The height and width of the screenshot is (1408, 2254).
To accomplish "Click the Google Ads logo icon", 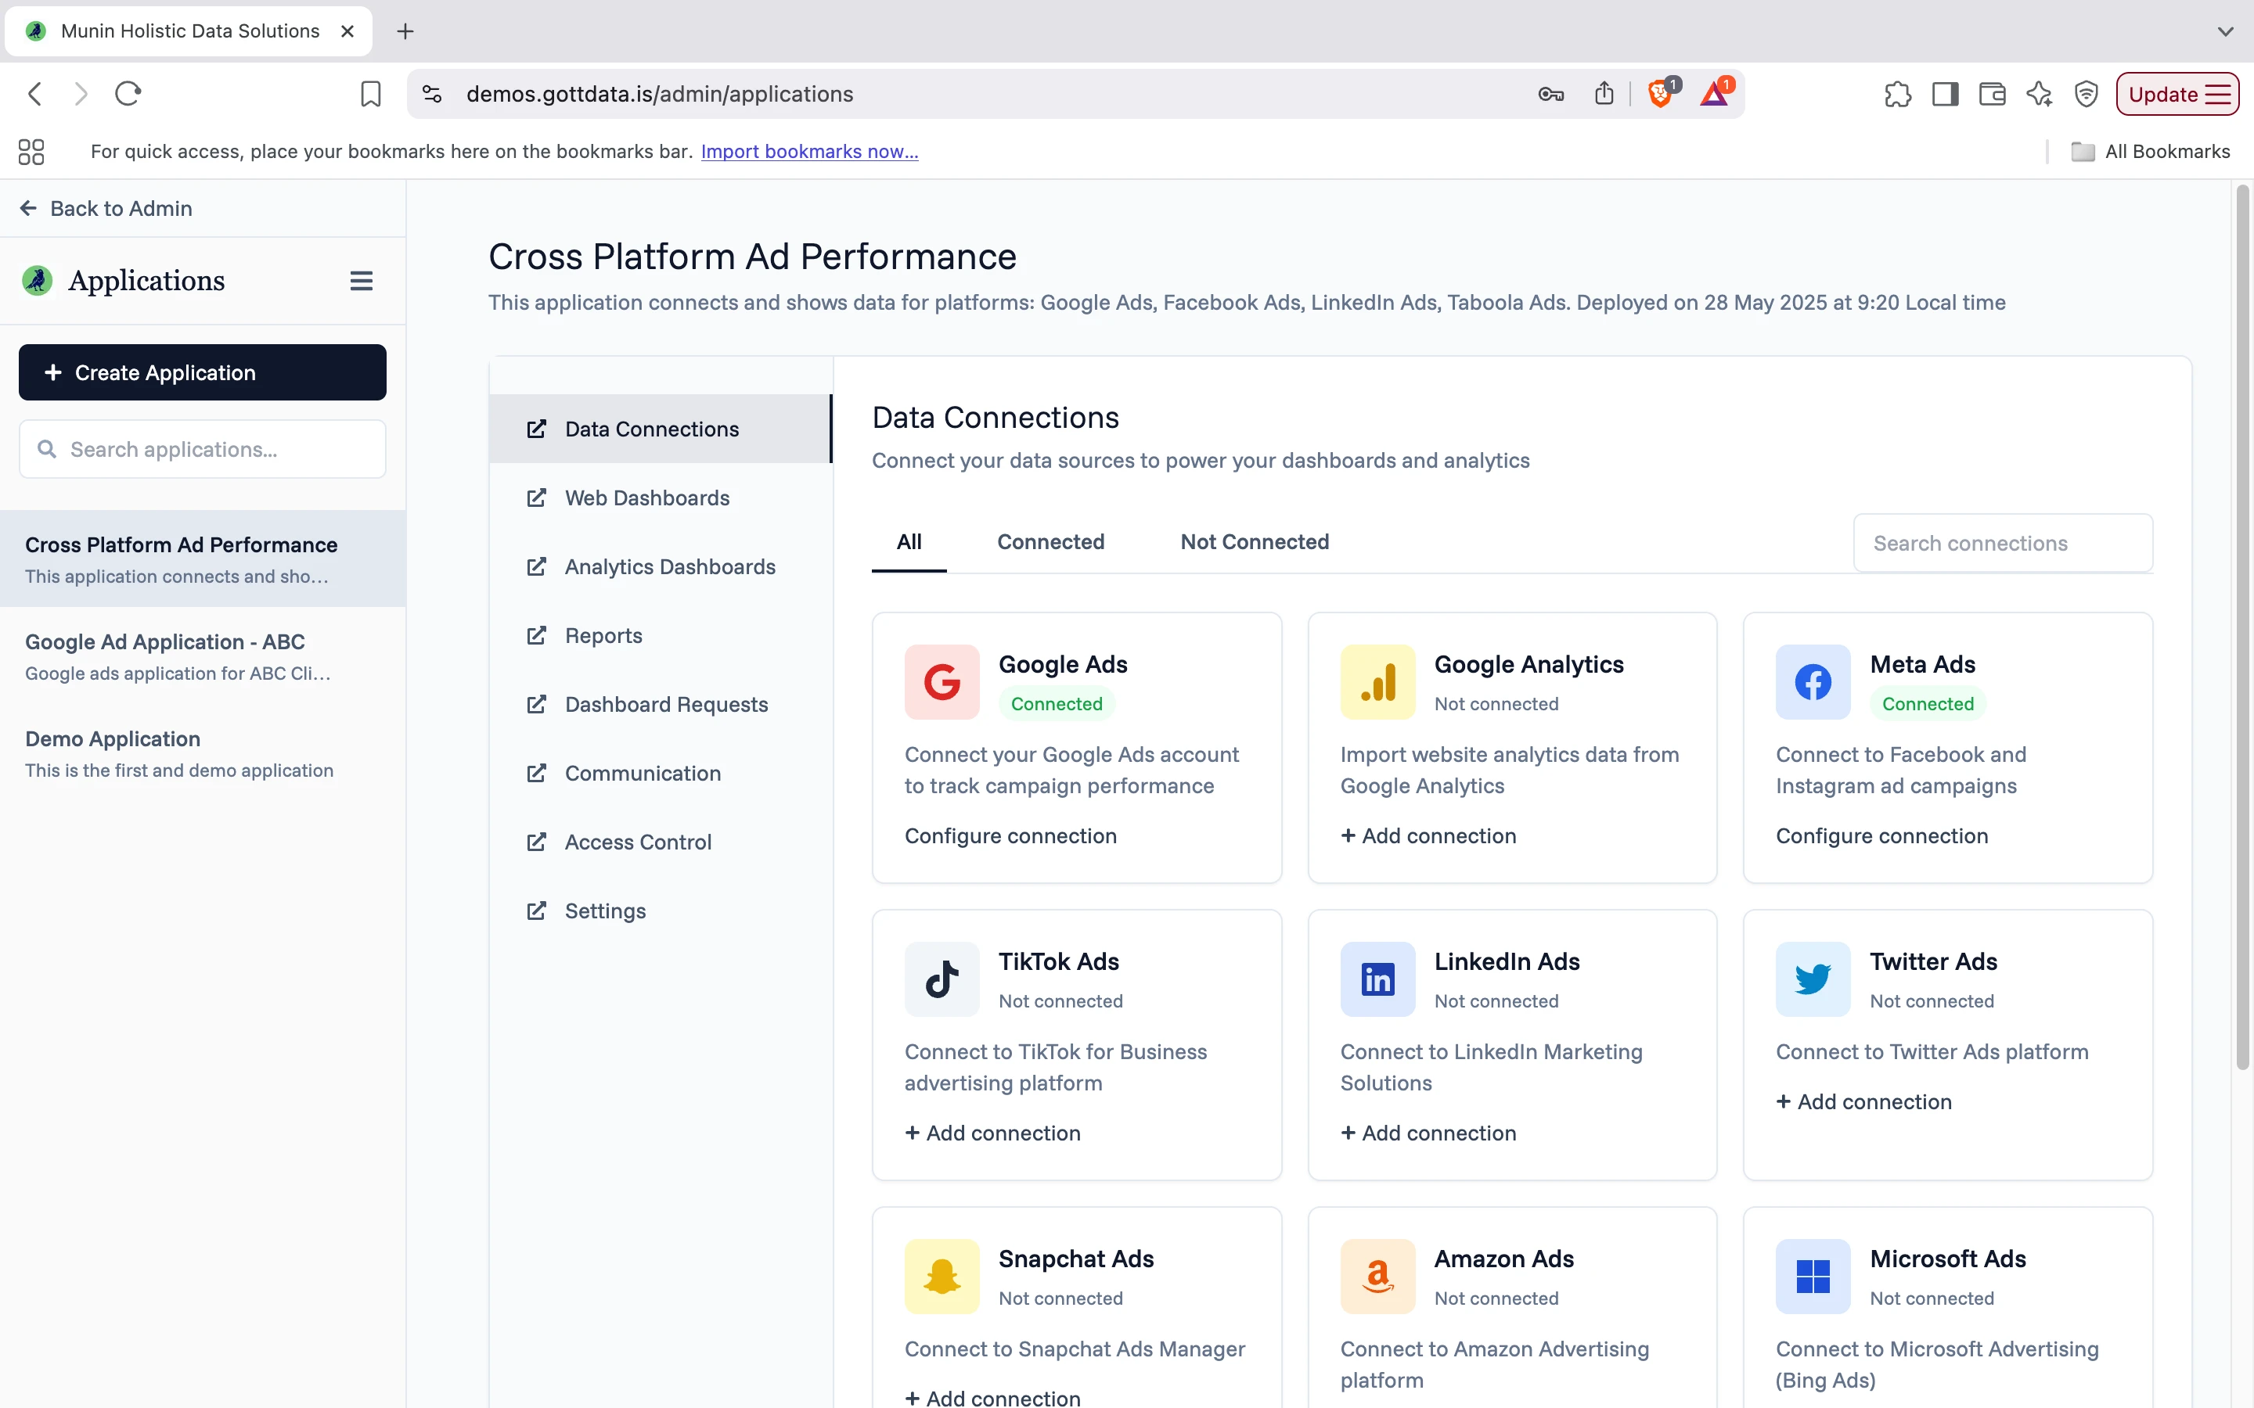I will [941, 681].
